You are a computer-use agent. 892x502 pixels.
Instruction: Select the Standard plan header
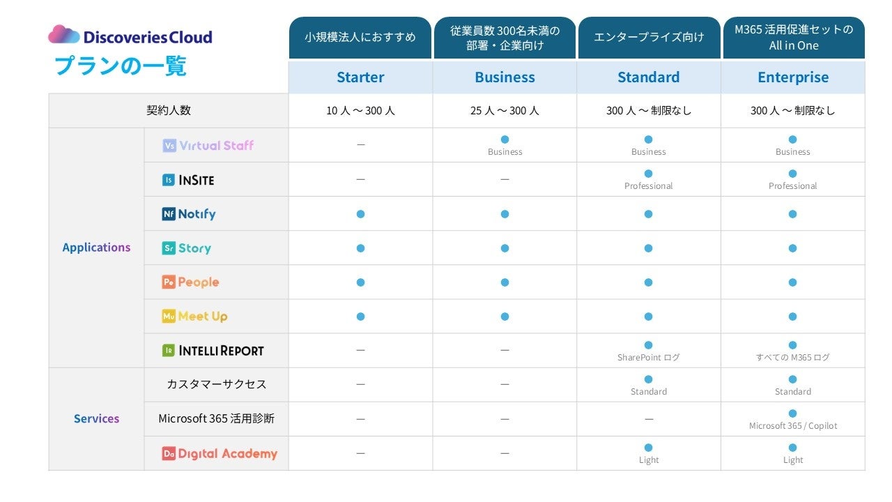click(649, 77)
